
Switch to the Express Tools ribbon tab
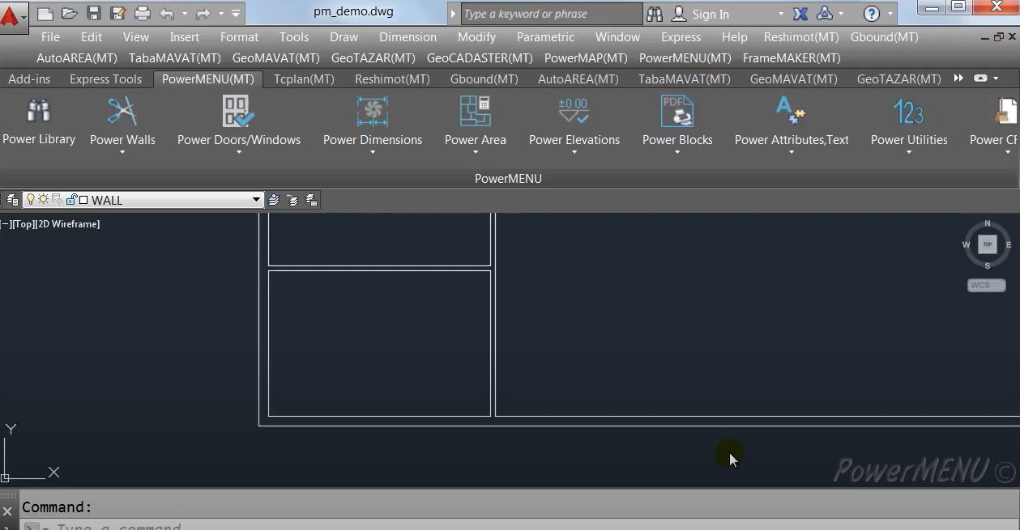(105, 79)
